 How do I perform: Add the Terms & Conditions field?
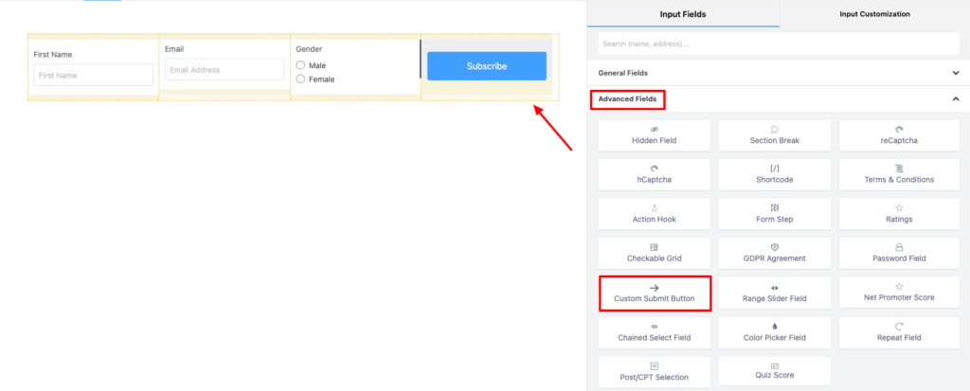click(x=899, y=174)
